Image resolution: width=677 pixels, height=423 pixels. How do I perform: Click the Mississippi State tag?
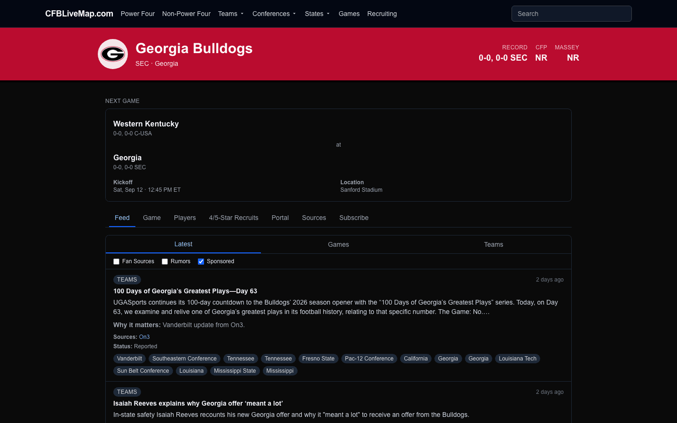click(x=235, y=371)
